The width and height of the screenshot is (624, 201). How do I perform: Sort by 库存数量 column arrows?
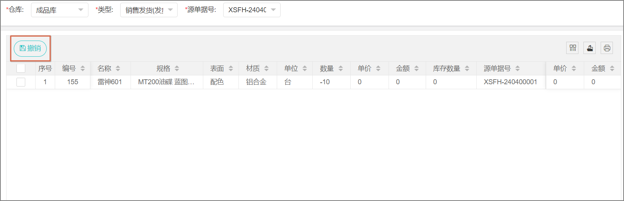(467, 69)
